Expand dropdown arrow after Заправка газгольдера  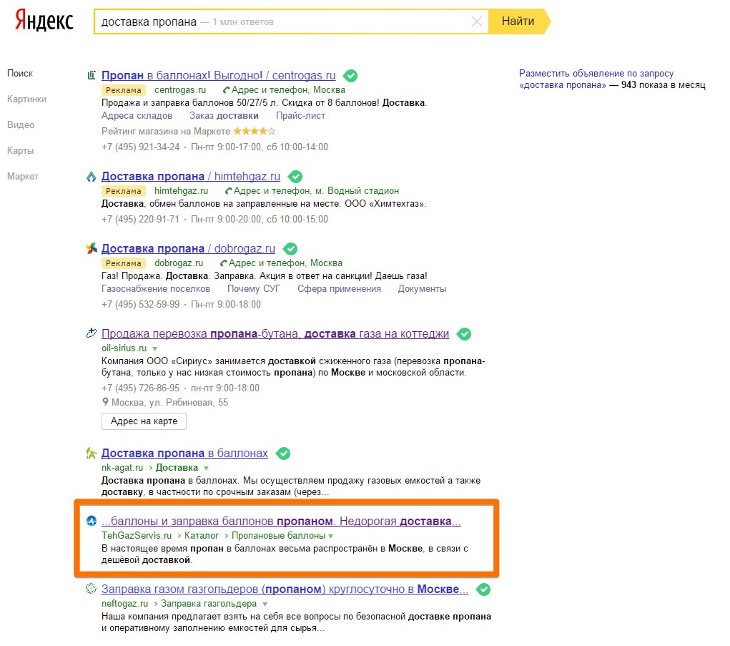tap(265, 604)
